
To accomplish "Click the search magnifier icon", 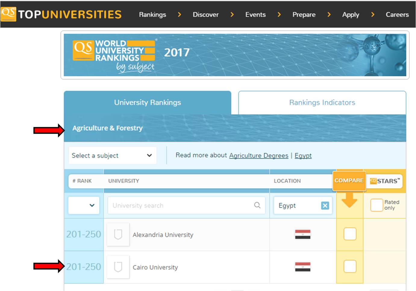I will point(257,205).
